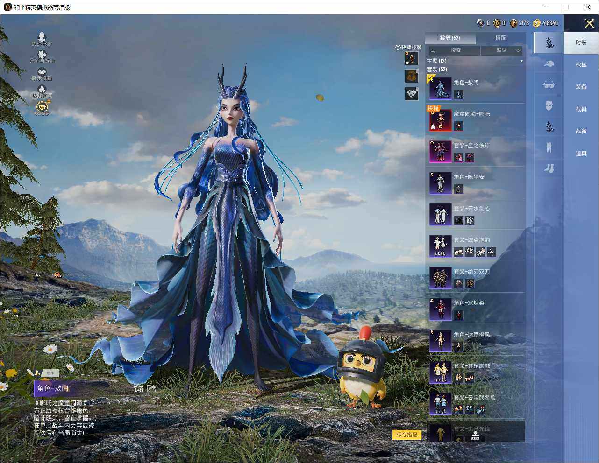This screenshot has width=599, height=463.
Task: Open the face mask category icon
Action: [549, 105]
